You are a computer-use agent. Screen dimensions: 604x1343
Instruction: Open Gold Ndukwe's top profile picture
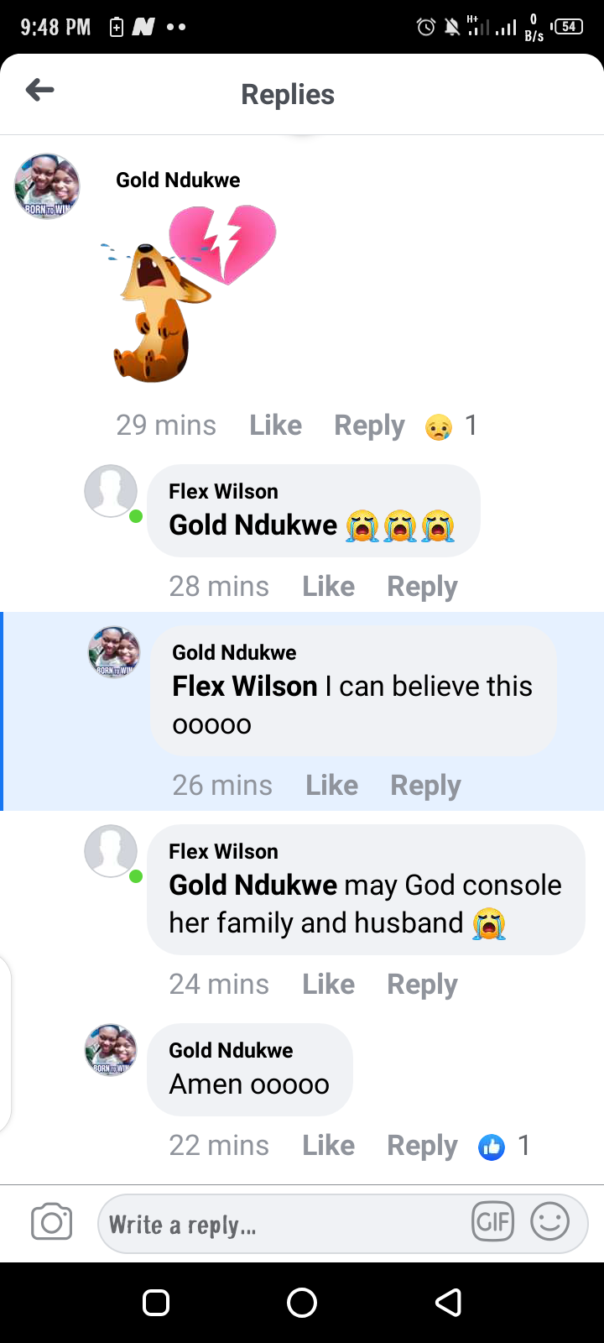pyautogui.click(x=47, y=186)
